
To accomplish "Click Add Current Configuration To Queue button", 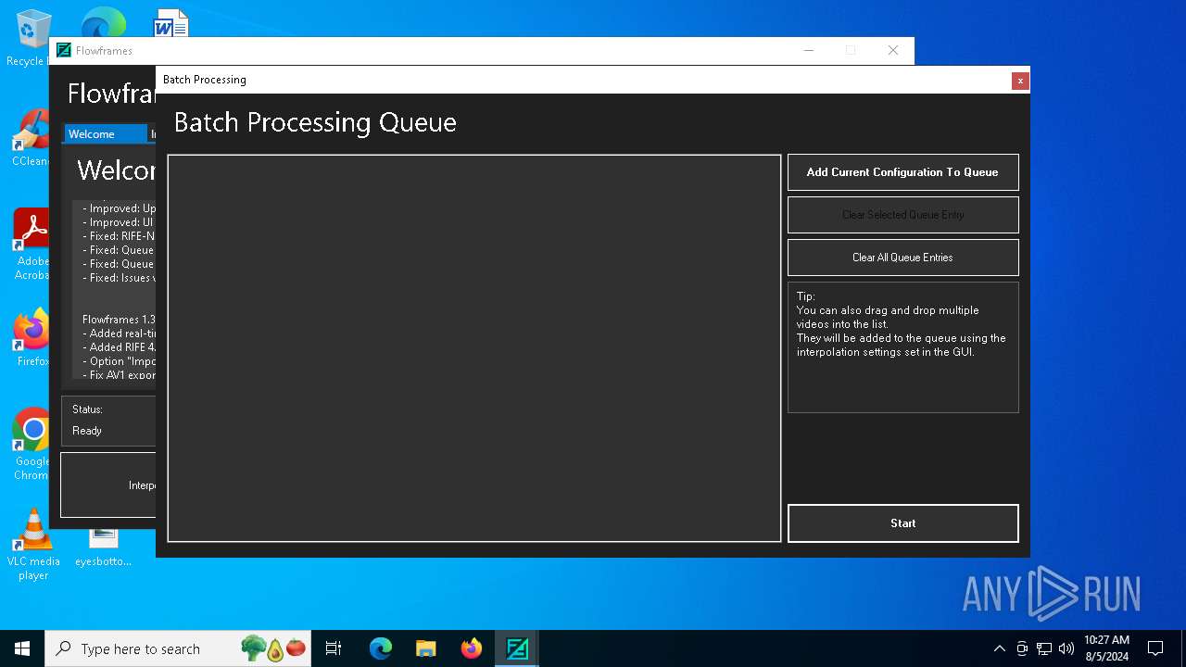I will click(x=902, y=172).
